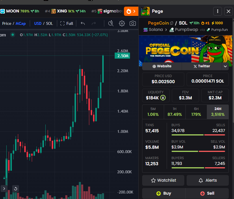Click the PumpSwap DEX label
Screen dimensions: 234x199
184,29
